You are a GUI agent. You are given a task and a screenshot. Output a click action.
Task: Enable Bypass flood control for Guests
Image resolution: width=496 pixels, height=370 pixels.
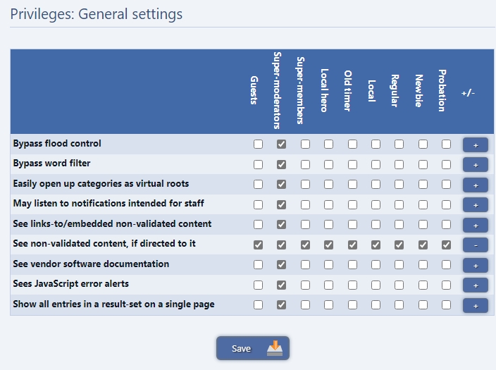[x=258, y=144]
